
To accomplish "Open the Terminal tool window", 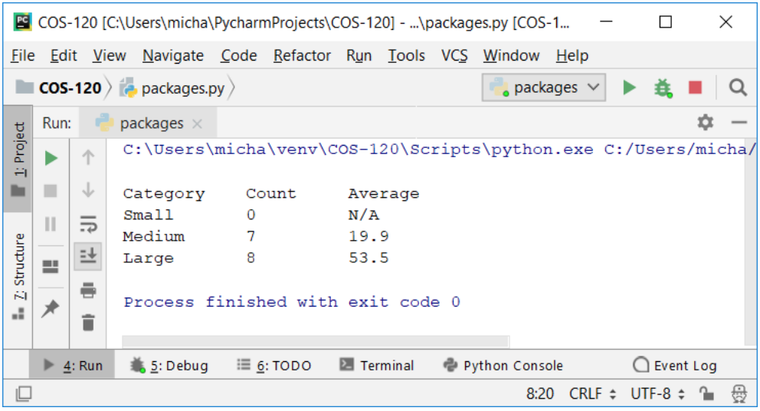I will tap(377, 365).
